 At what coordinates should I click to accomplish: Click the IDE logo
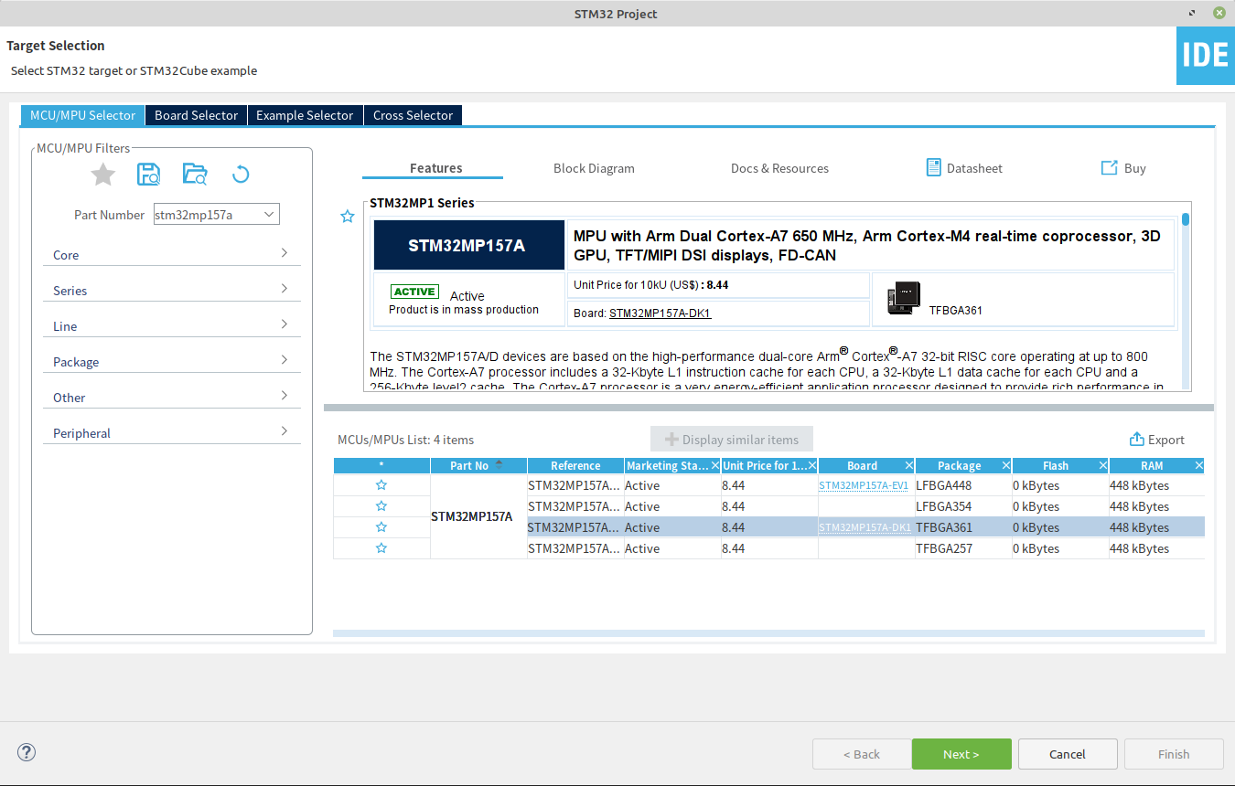[1205, 56]
